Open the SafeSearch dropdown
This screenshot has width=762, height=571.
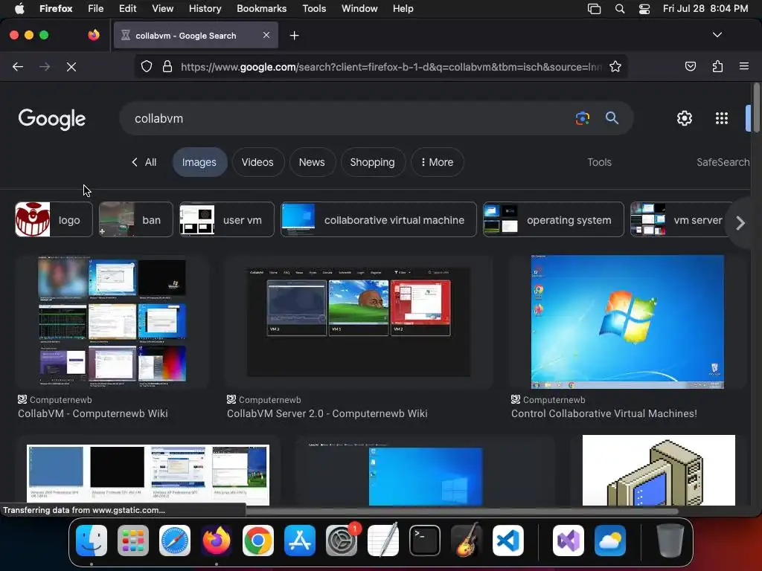tap(723, 162)
